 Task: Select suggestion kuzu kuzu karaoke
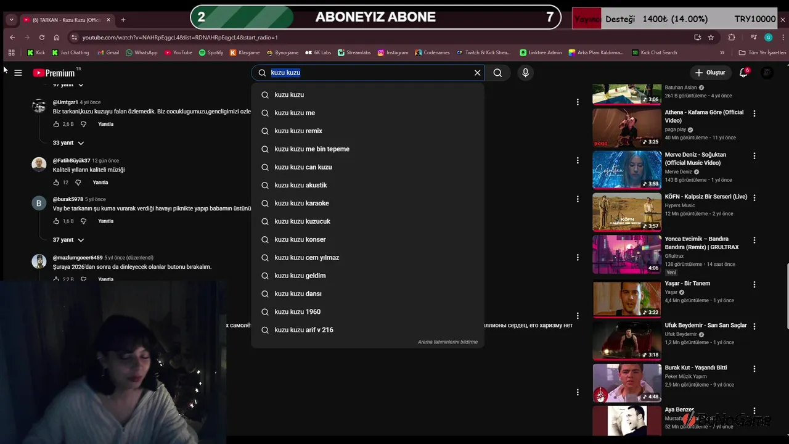367,203
